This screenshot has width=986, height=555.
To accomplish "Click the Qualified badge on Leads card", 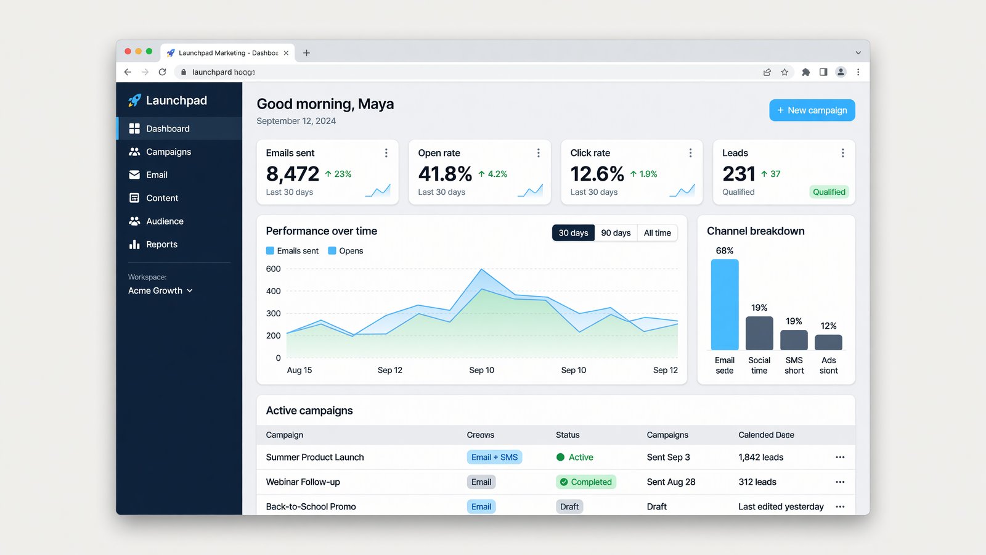I will (829, 192).
